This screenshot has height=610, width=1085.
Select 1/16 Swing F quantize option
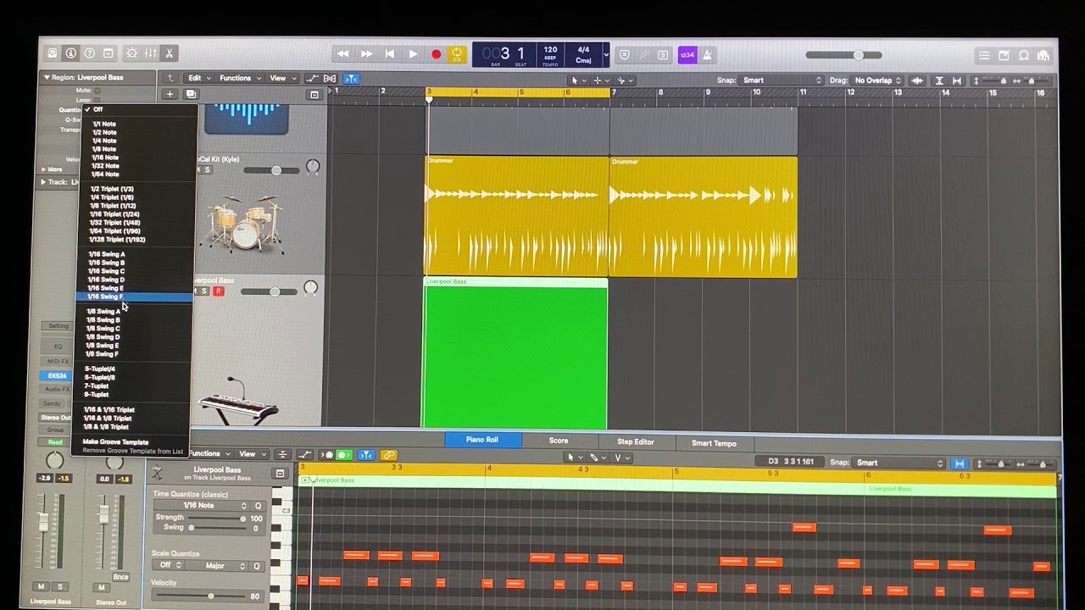click(x=135, y=297)
